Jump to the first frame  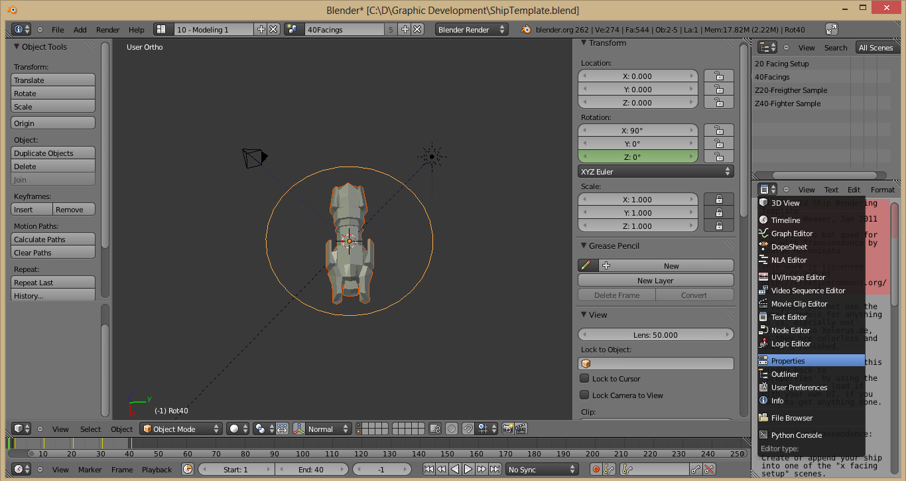tap(428, 469)
